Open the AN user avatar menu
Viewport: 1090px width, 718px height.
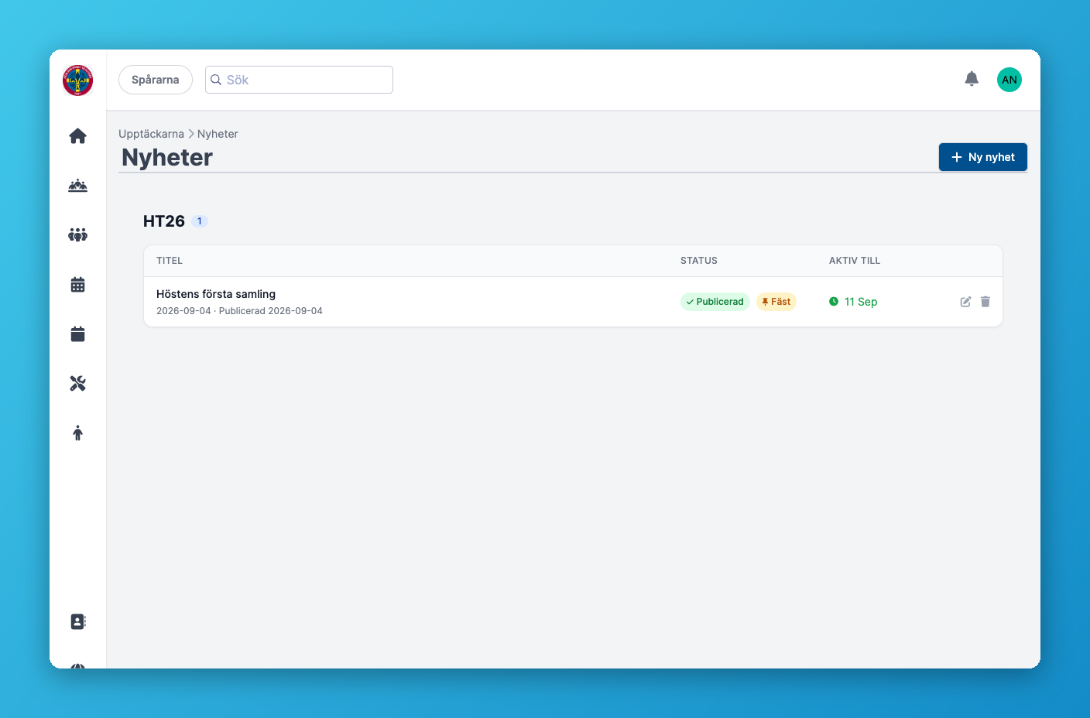coord(1009,80)
